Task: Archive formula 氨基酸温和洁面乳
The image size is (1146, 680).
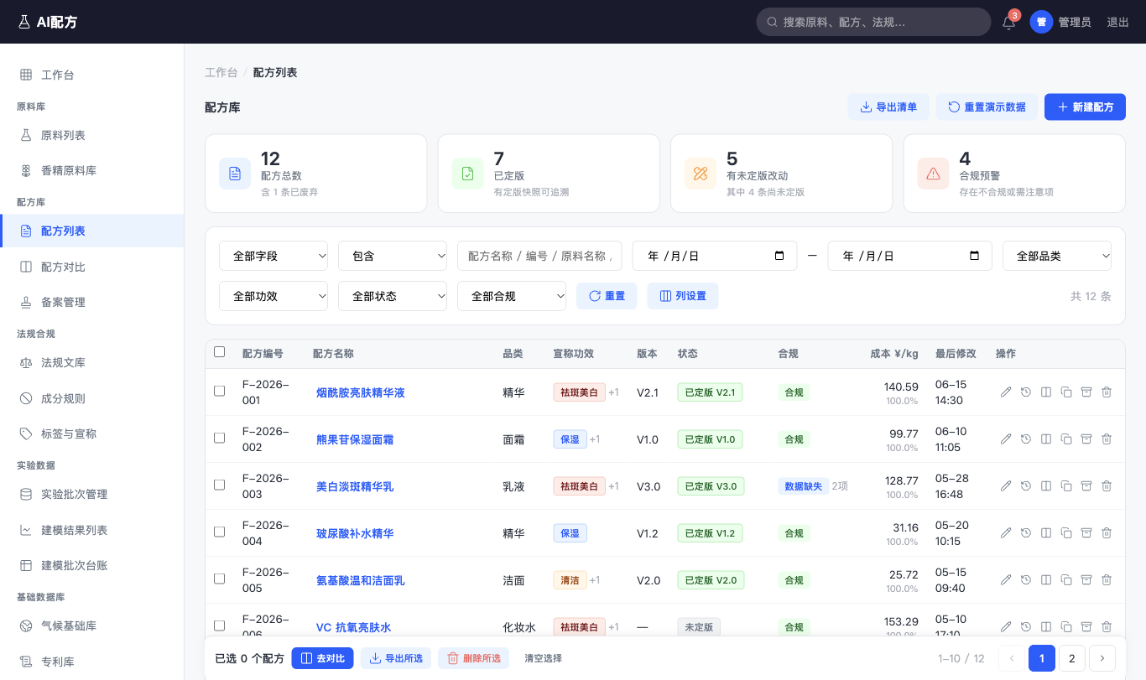Action: click(1086, 579)
